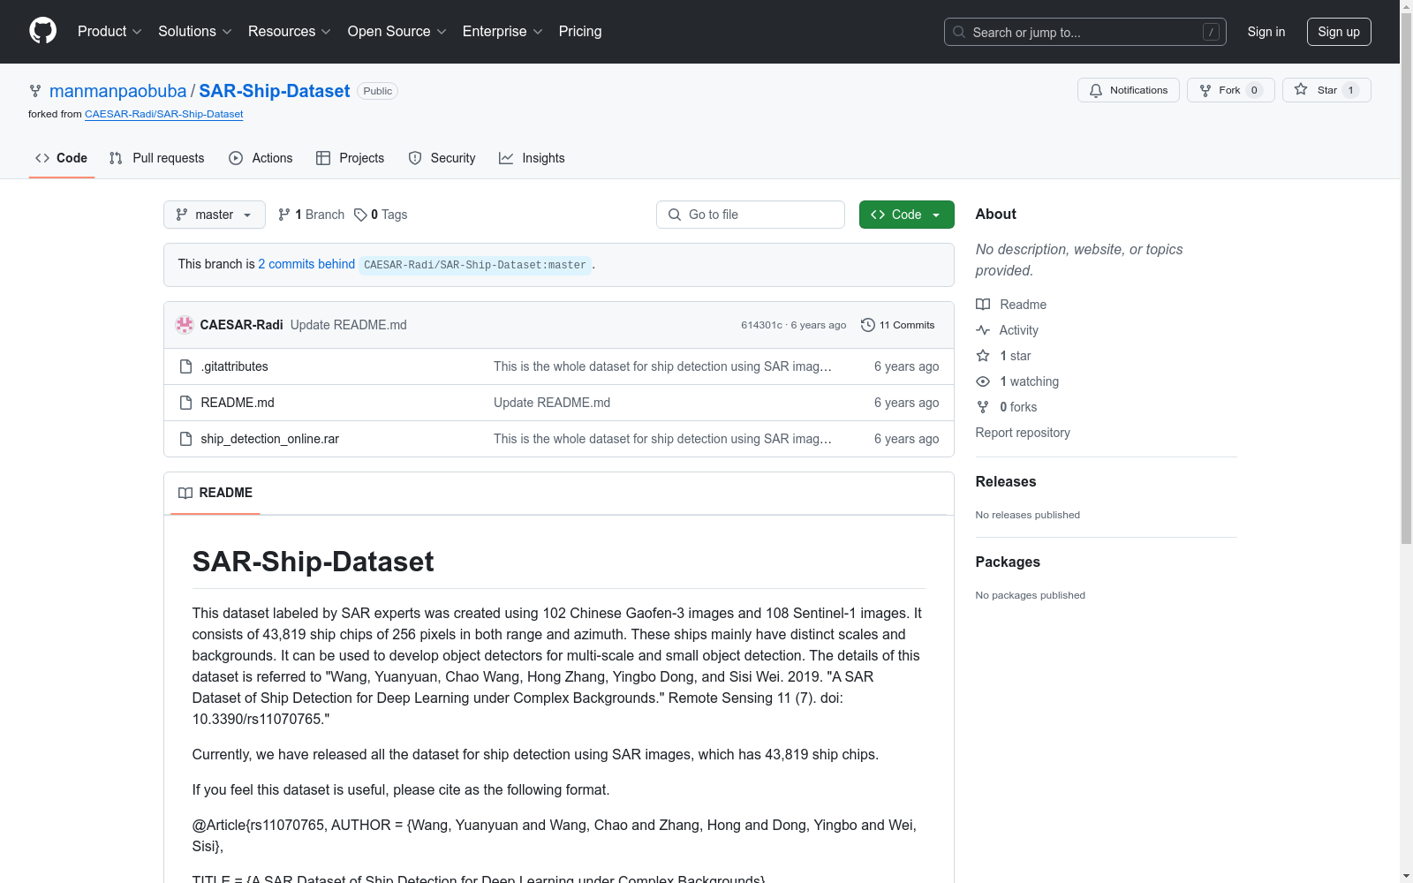Screen dimensions: 1413x883
Task: Click the SAR-Ship-Dataset repository name
Action: pos(275,91)
